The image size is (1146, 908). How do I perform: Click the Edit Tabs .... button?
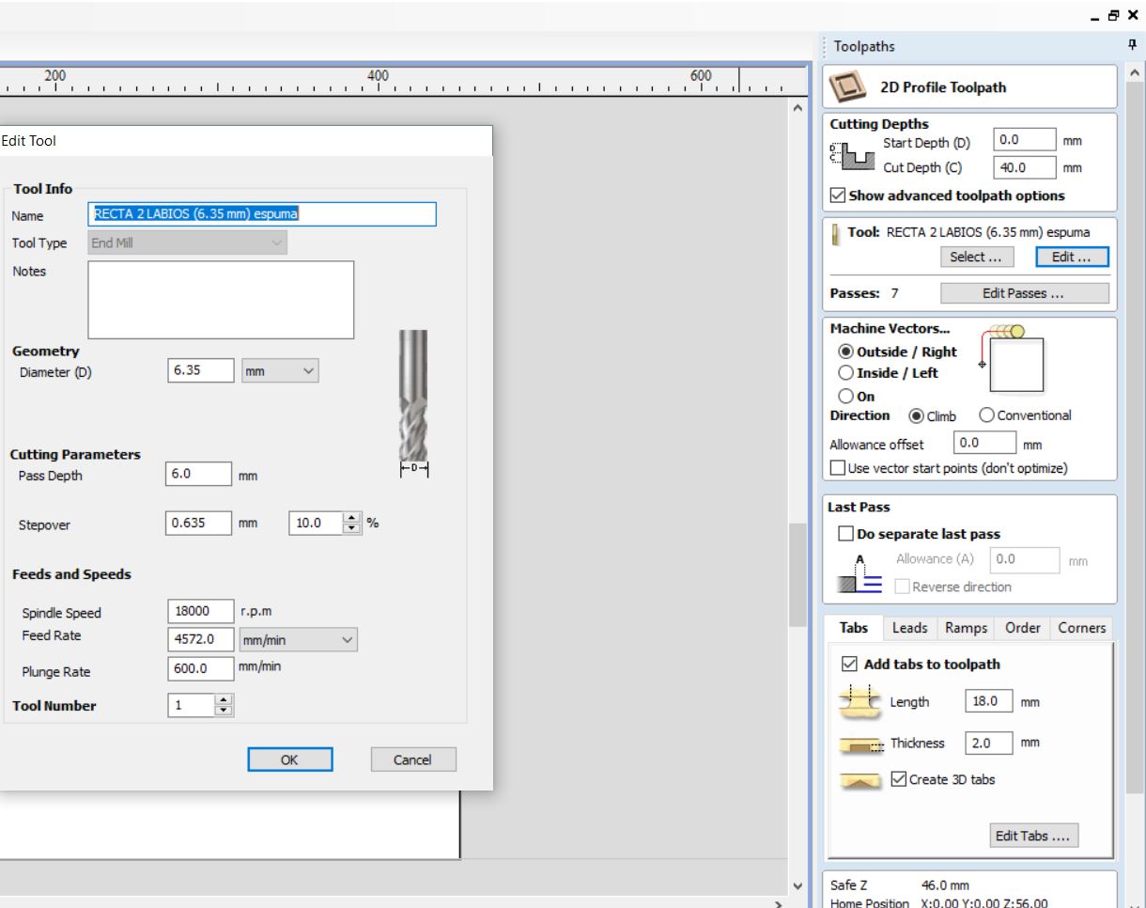point(1034,835)
